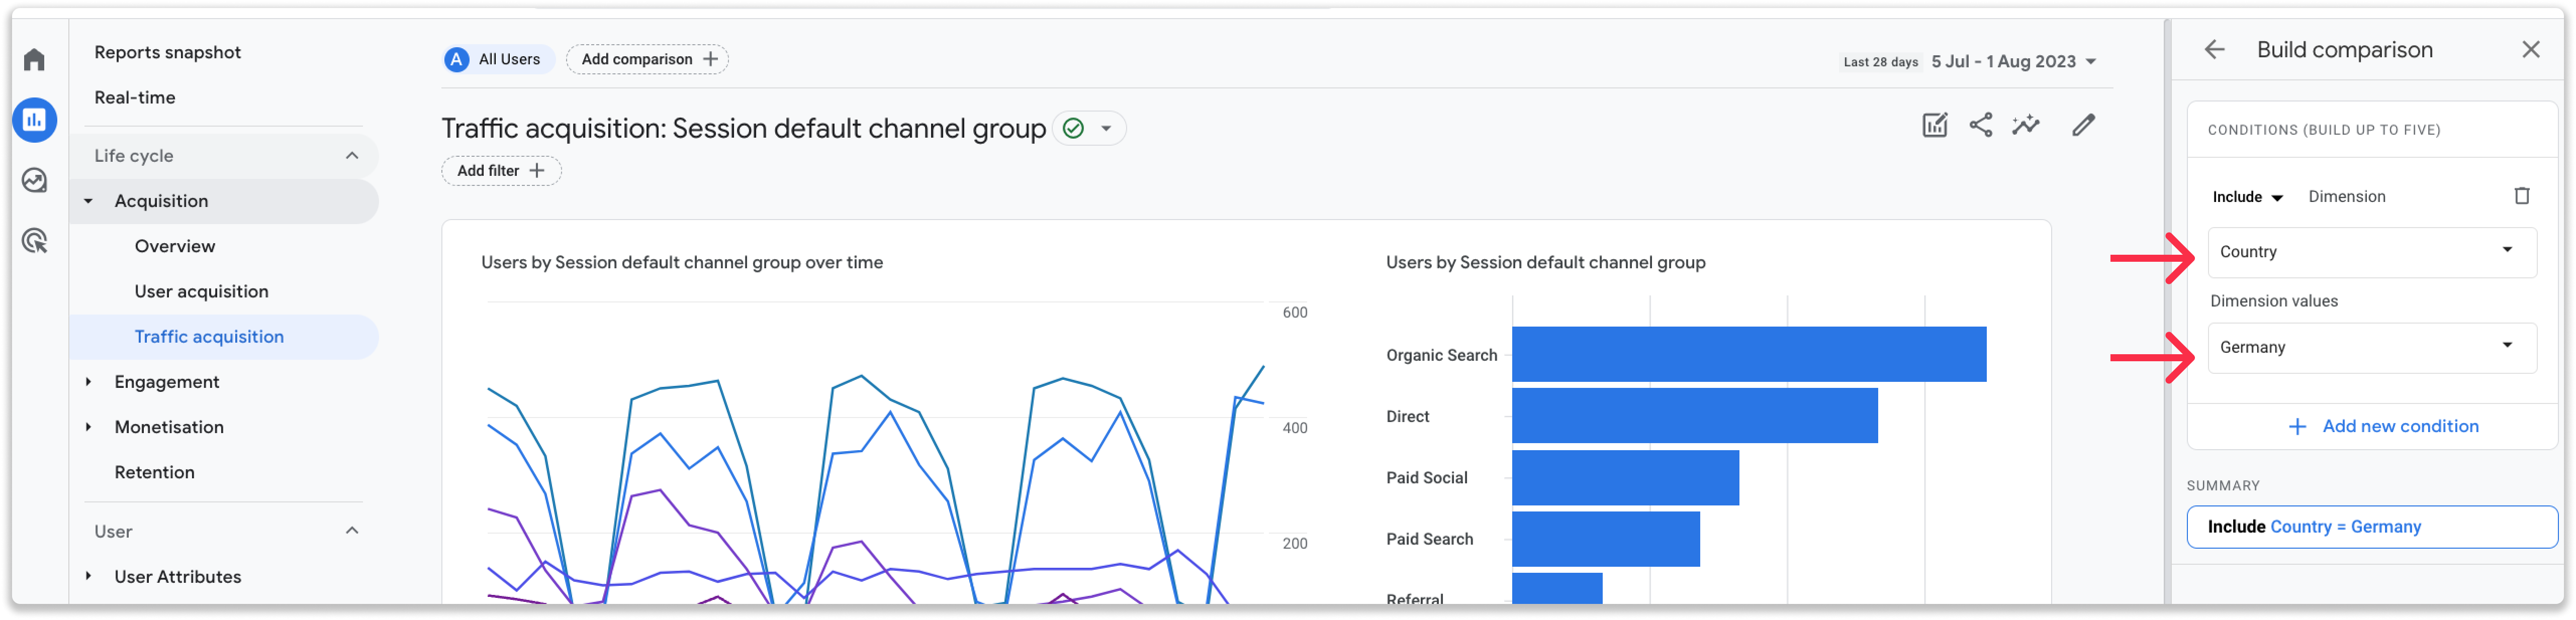
Task: Delete condition using trash bin icon
Action: (2521, 196)
